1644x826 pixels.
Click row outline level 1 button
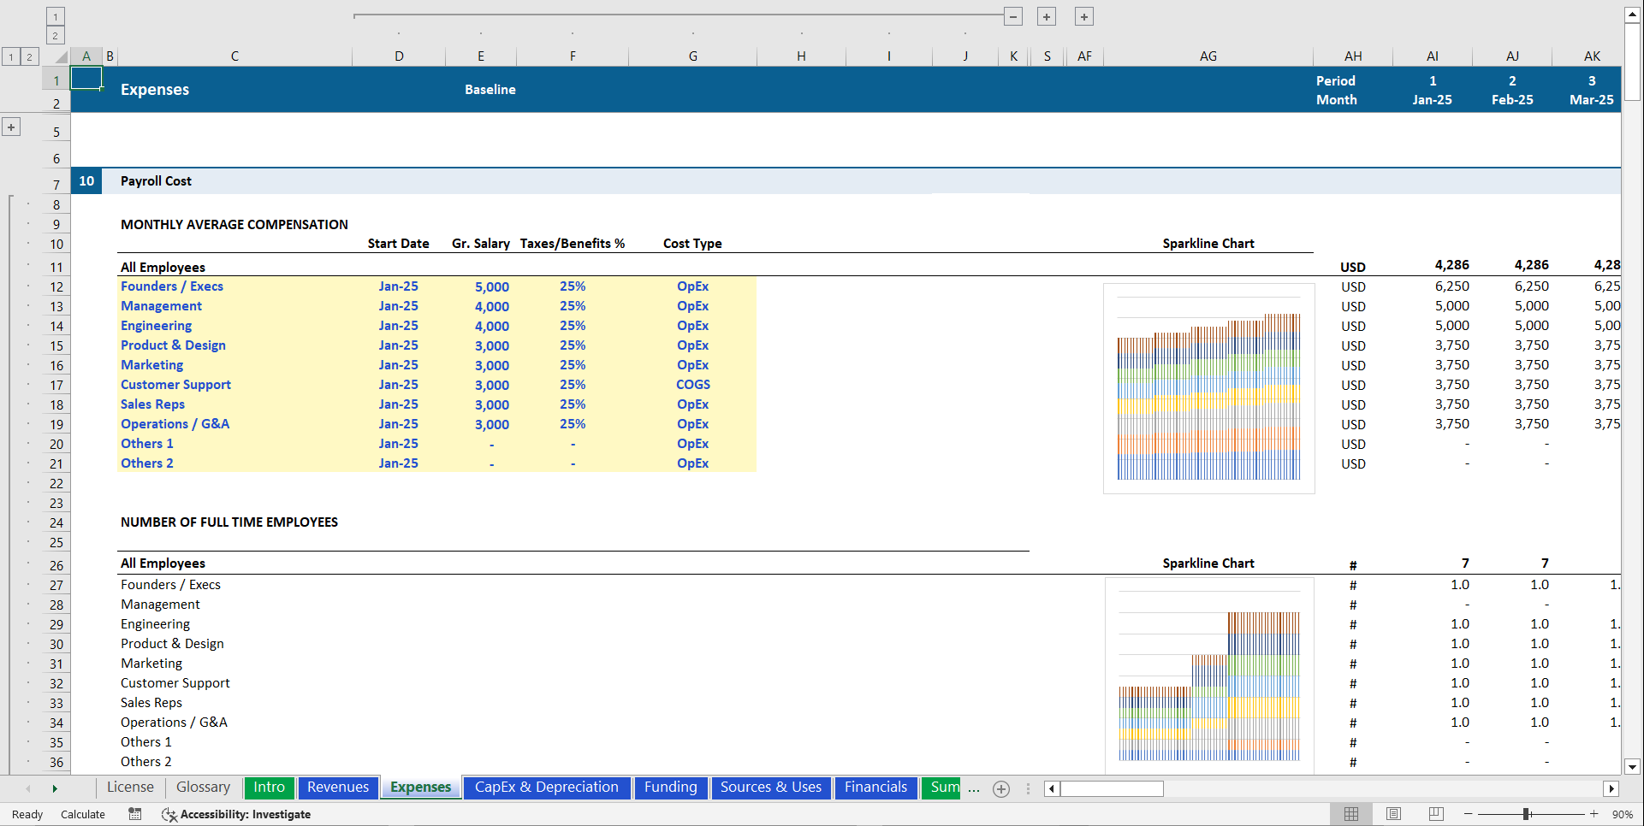point(11,56)
